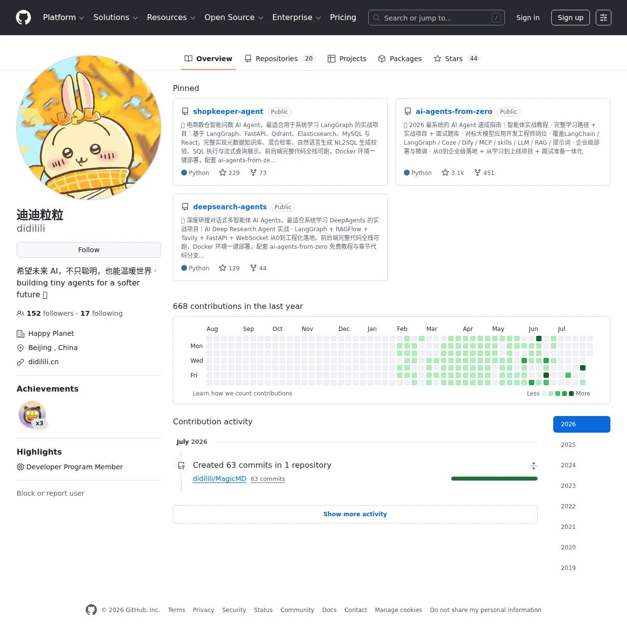Image resolution: width=627 pixels, height=636 pixels.
Task: Open the deepsearch-agents repository
Action: 230,207
